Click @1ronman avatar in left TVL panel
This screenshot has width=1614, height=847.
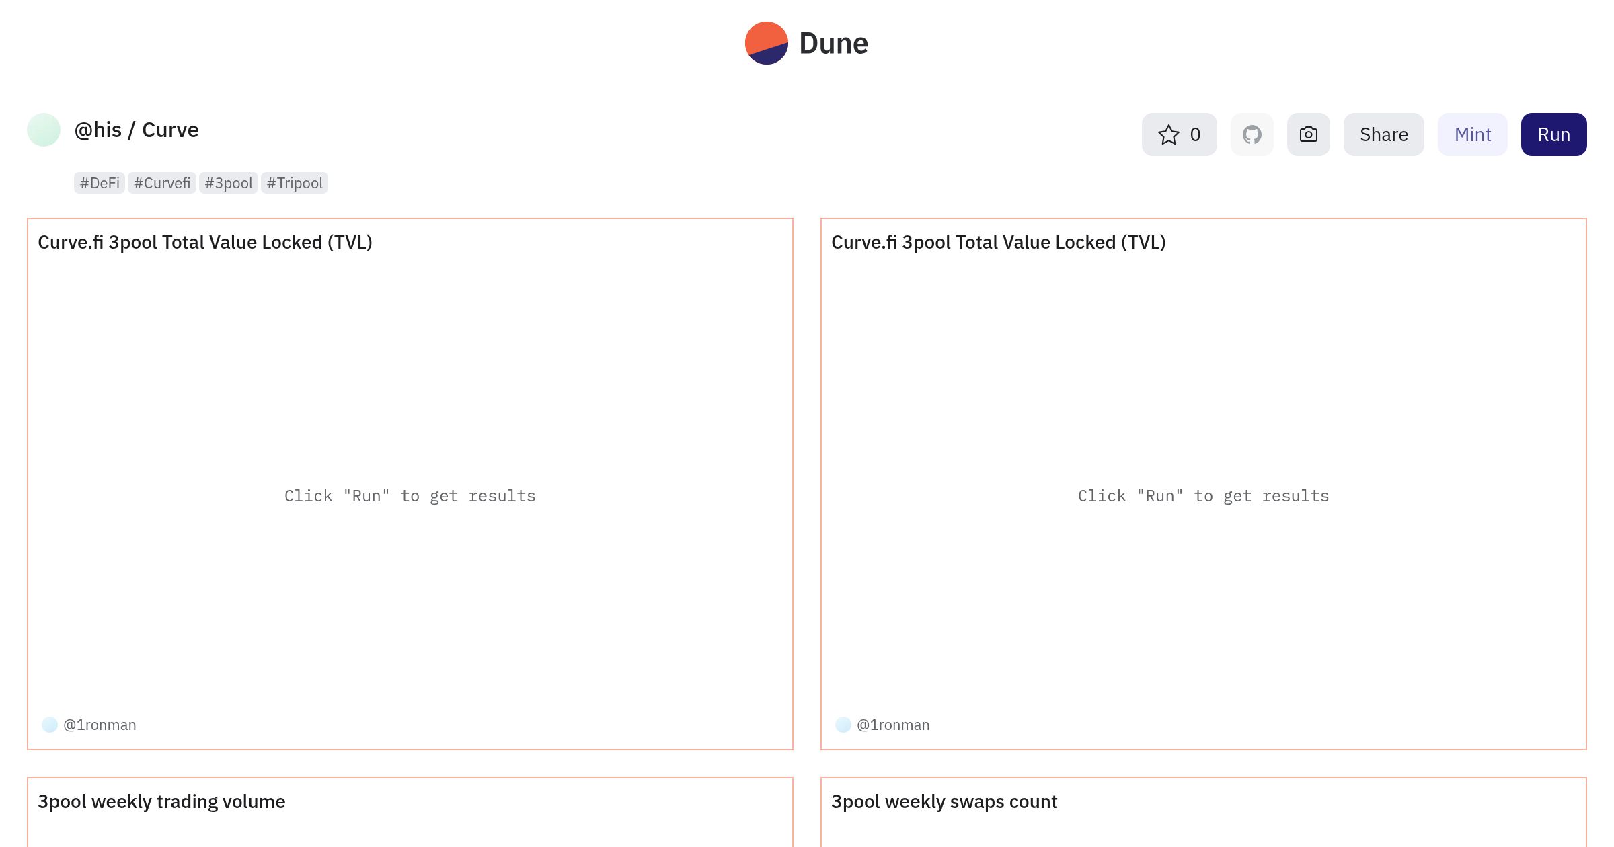tap(50, 725)
